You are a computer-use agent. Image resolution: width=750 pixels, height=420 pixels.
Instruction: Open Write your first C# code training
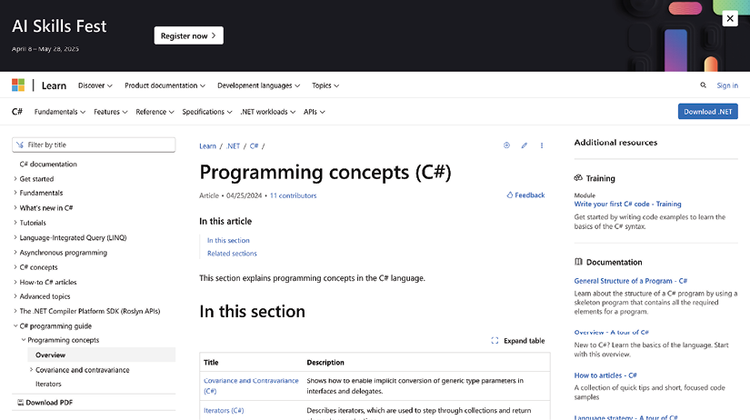(627, 204)
